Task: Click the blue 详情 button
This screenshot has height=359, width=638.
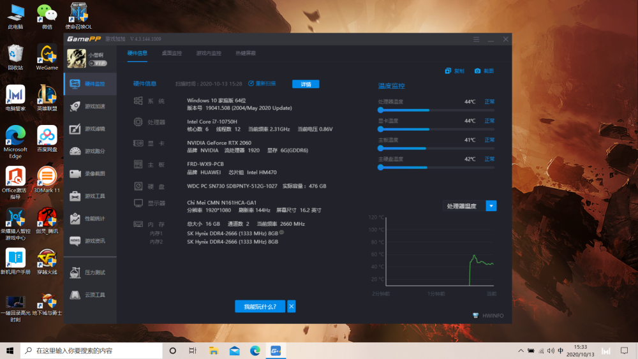Action: pos(306,84)
